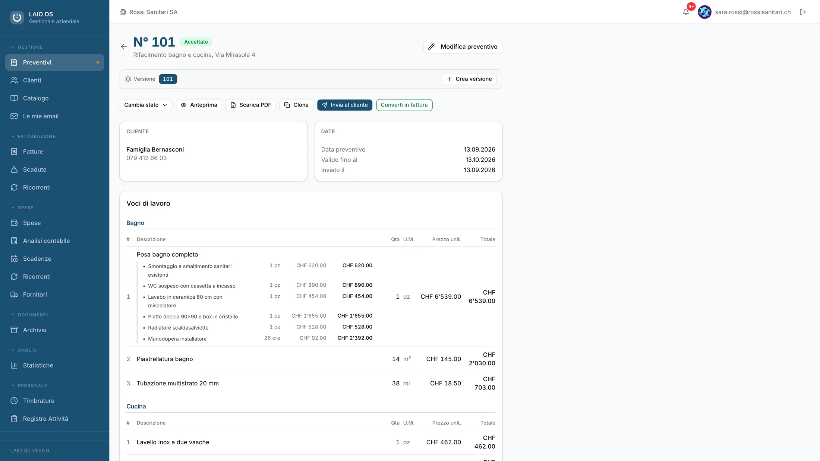Select the version 101 badge
Image resolution: width=820 pixels, height=461 pixels.
(x=168, y=79)
